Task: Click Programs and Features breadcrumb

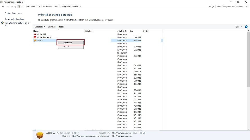Action: click(x=71, y=6)
